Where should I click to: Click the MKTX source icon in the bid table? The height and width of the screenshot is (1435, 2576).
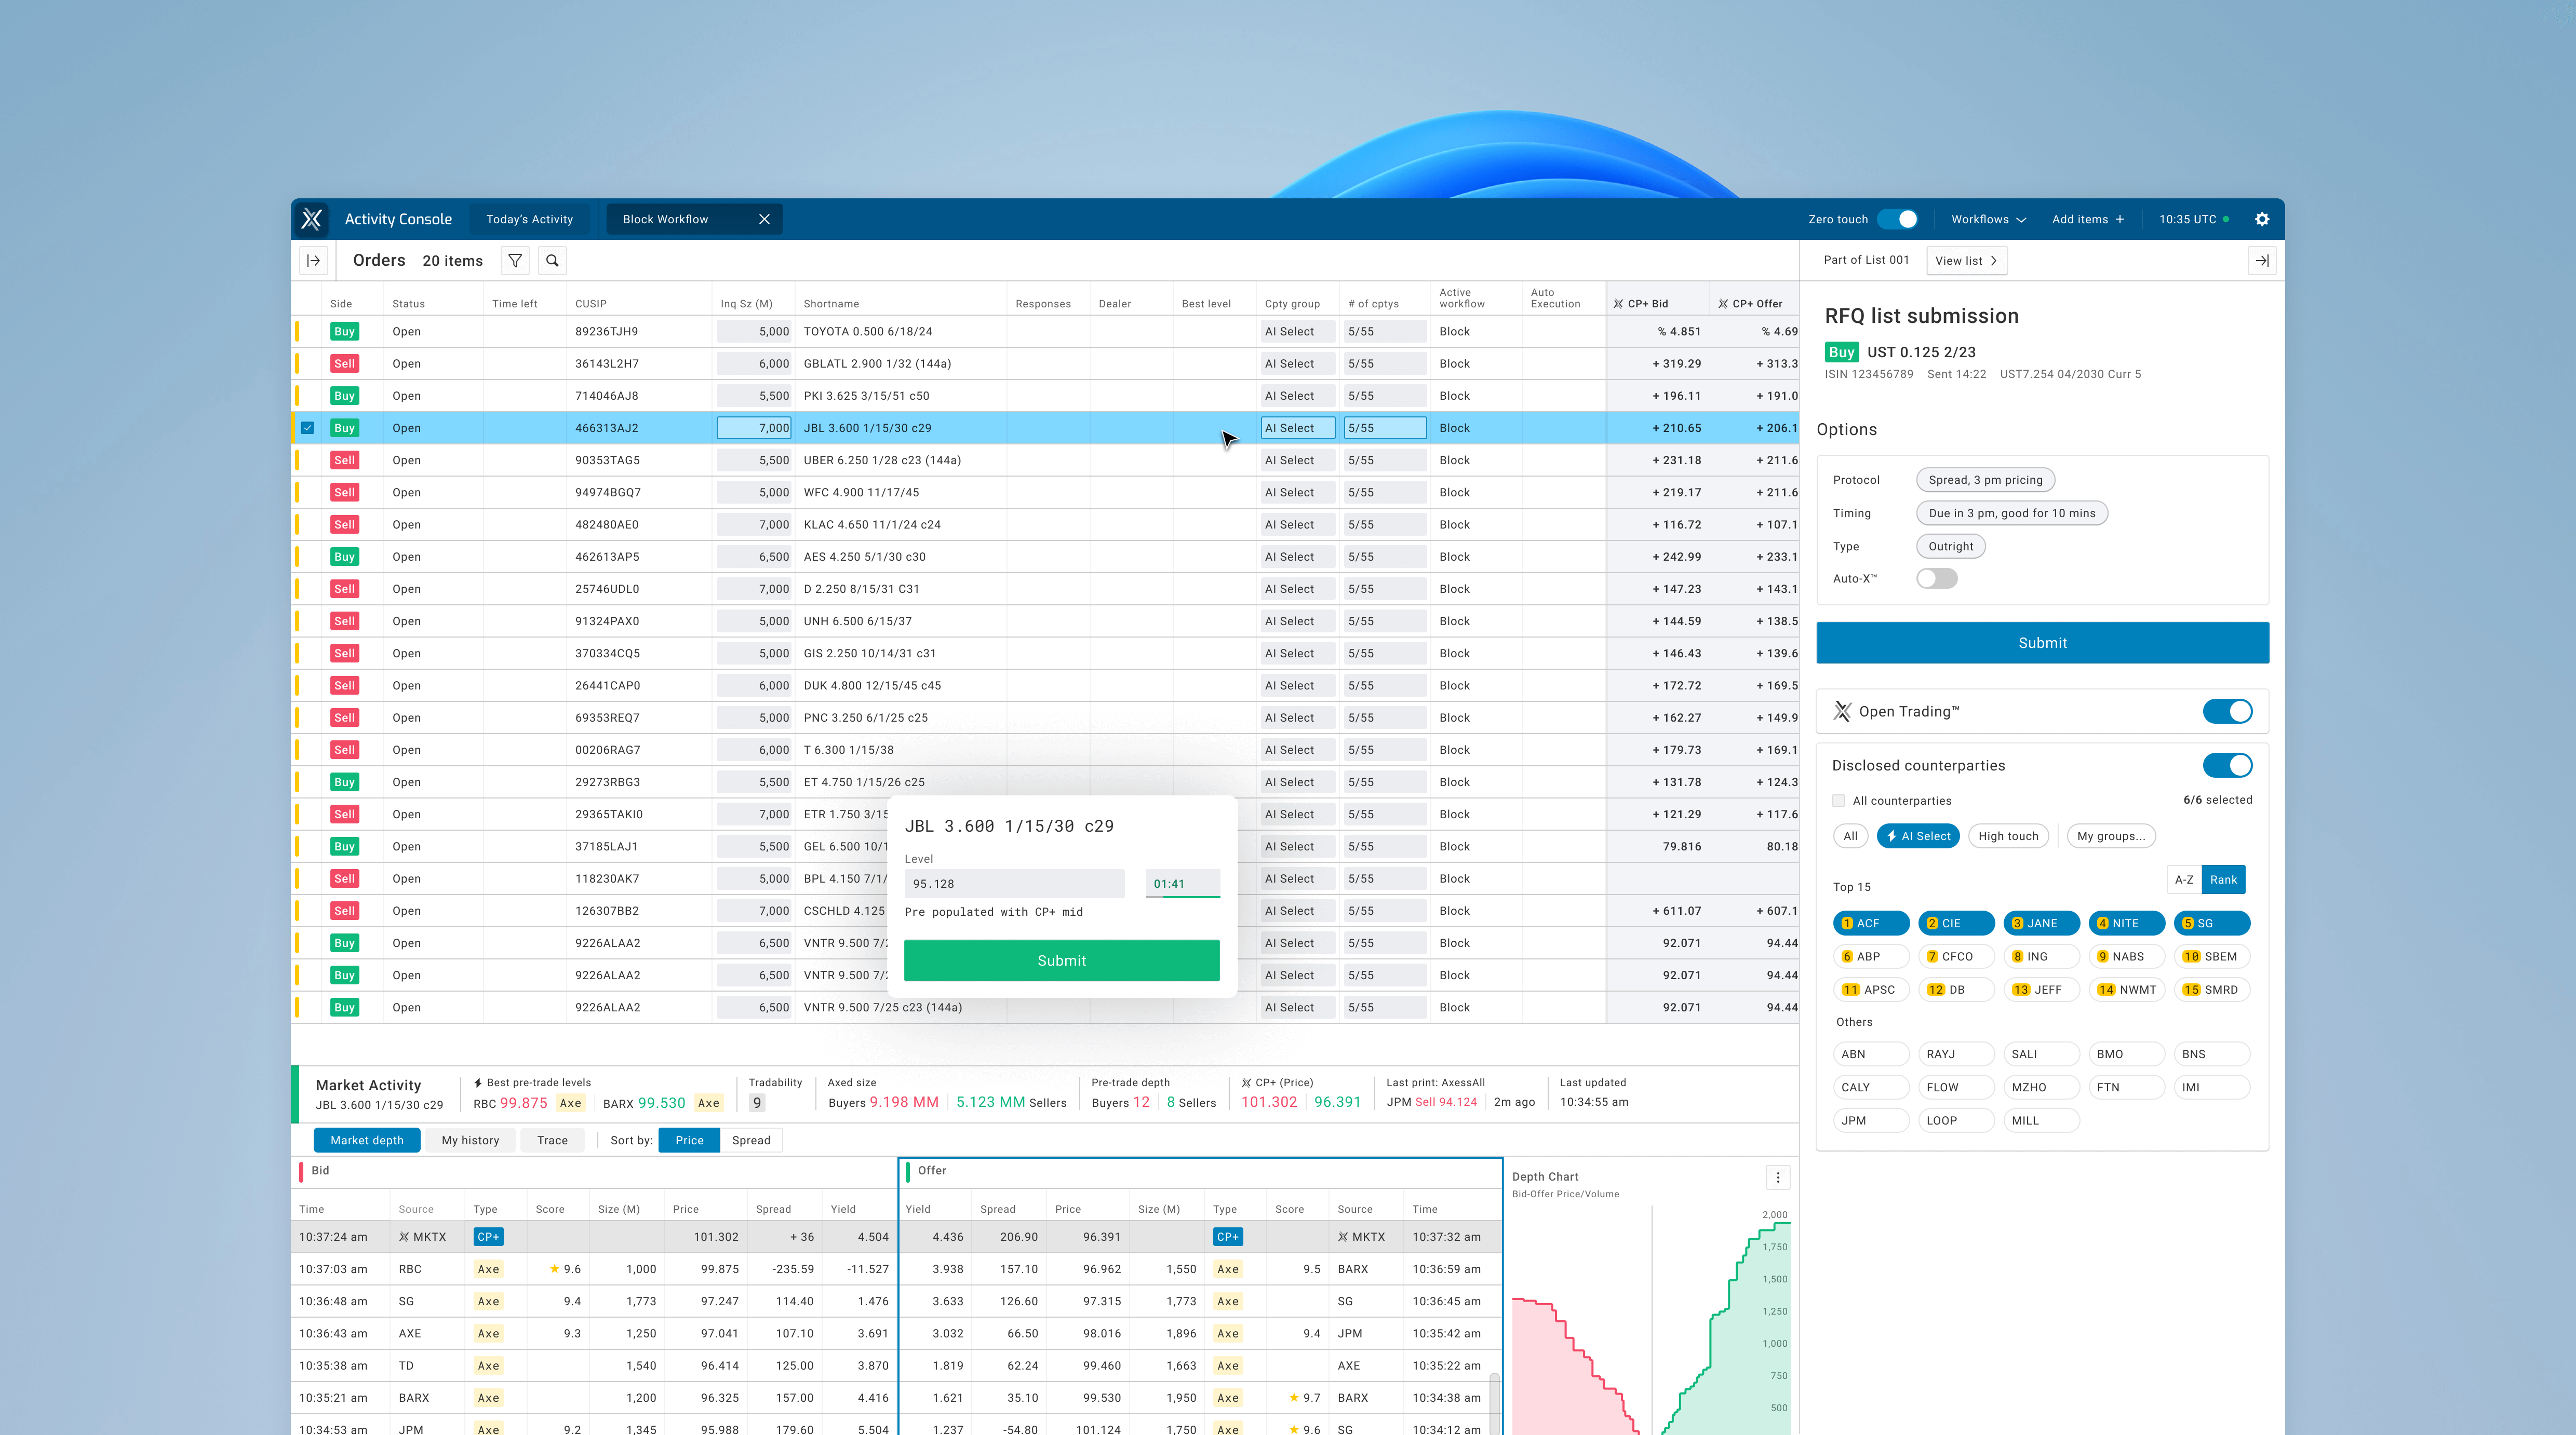[x=404, y=1237]
